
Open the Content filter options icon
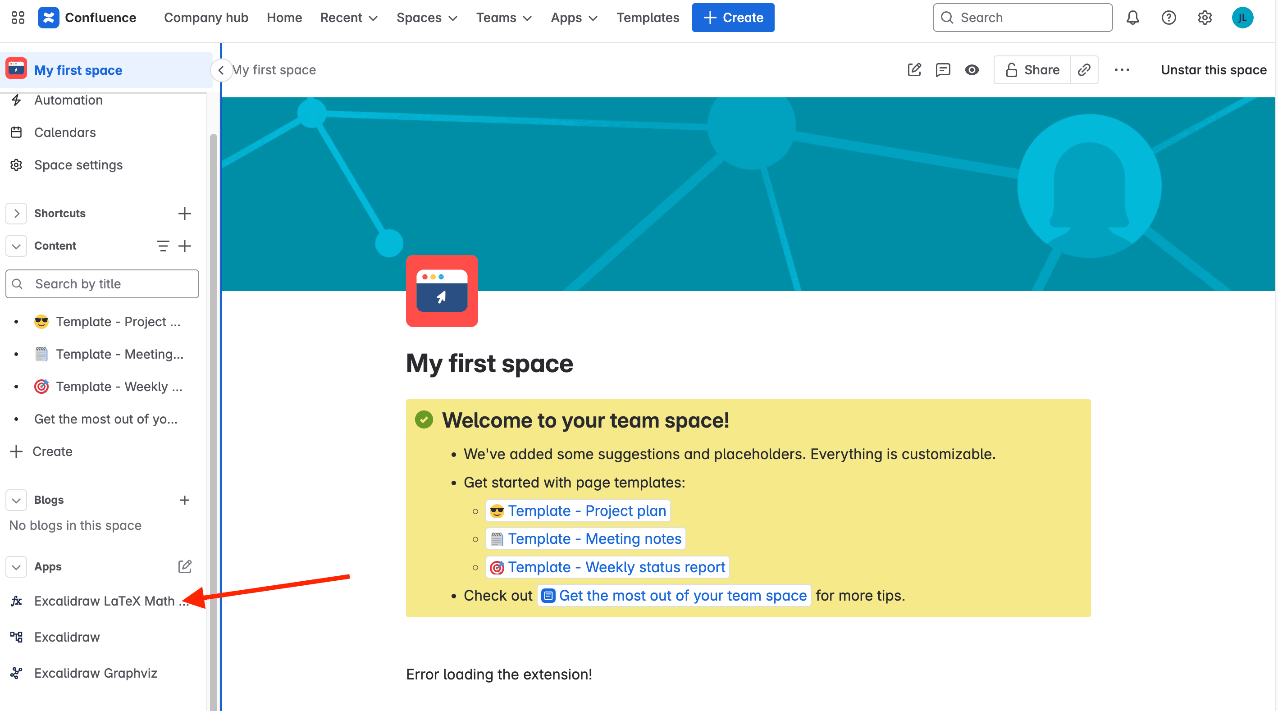(x=163, y=246)
